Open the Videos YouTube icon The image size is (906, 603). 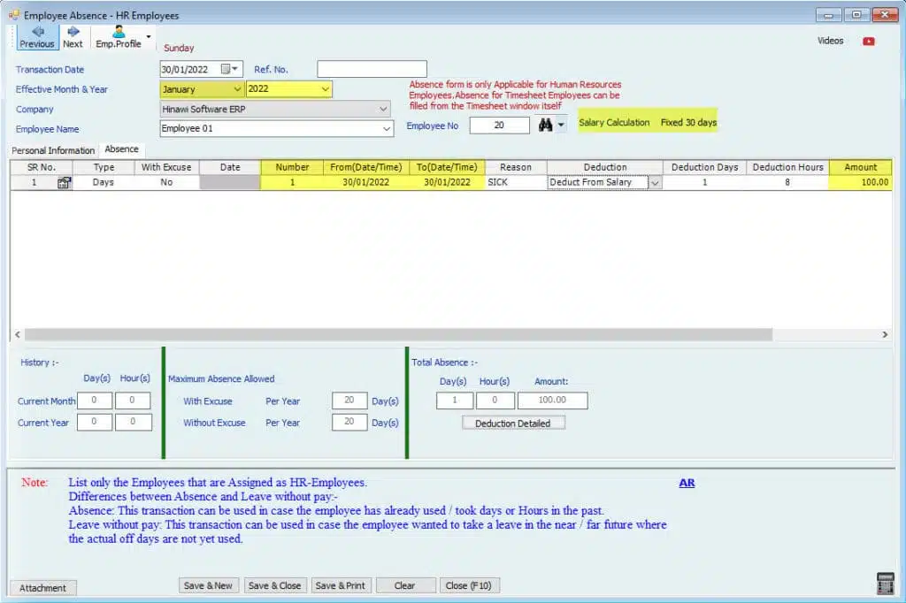pos(869,41)
